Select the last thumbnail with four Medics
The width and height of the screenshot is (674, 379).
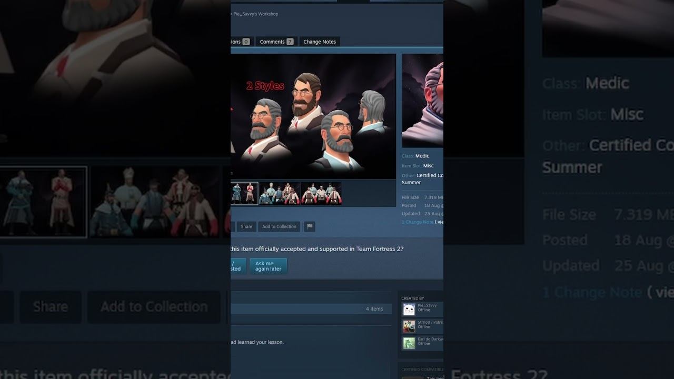[321, 194]
